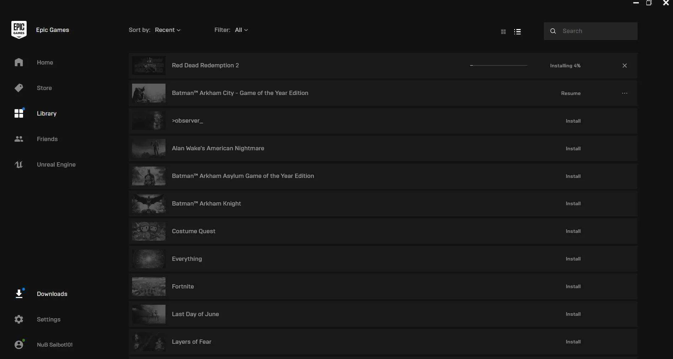Install Batman Arkham Knight
This screenshot has height=359, width=673.
(573, 203)
